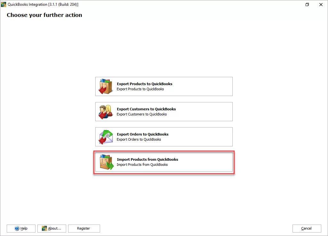Show the About... dialog
Screen dimensions: 328x236
[x=52, y=228]
